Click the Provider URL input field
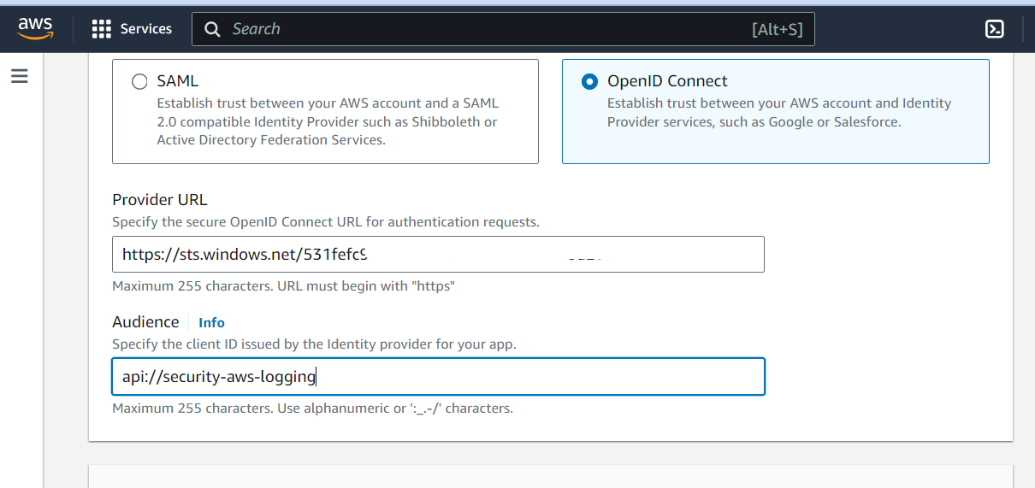This screenshot has height=488, width=1035. click(438, 255)
